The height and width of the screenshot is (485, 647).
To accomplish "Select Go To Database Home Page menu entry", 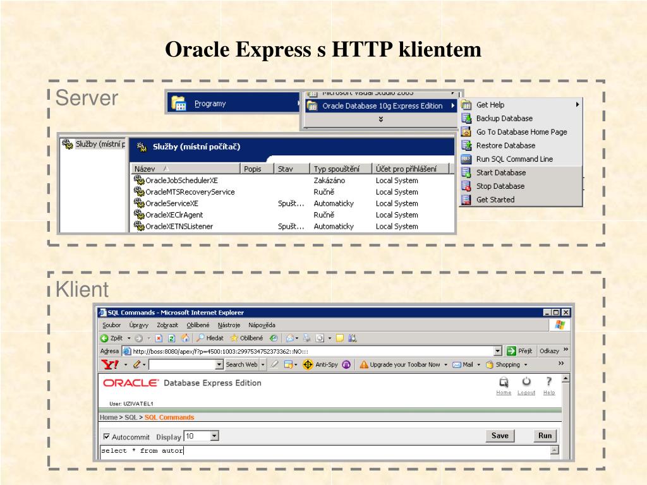I will tap(521, 132).
